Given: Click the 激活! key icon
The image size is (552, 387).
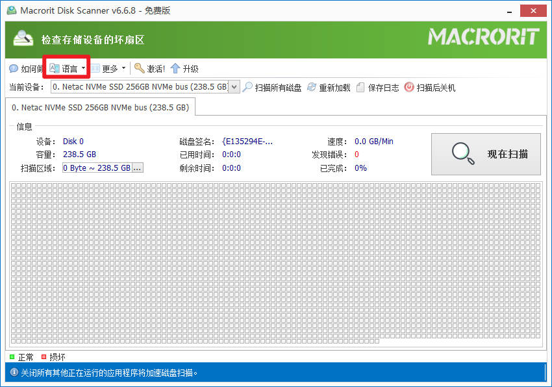Looking at the screenshot, I should (x=139, y=69).
